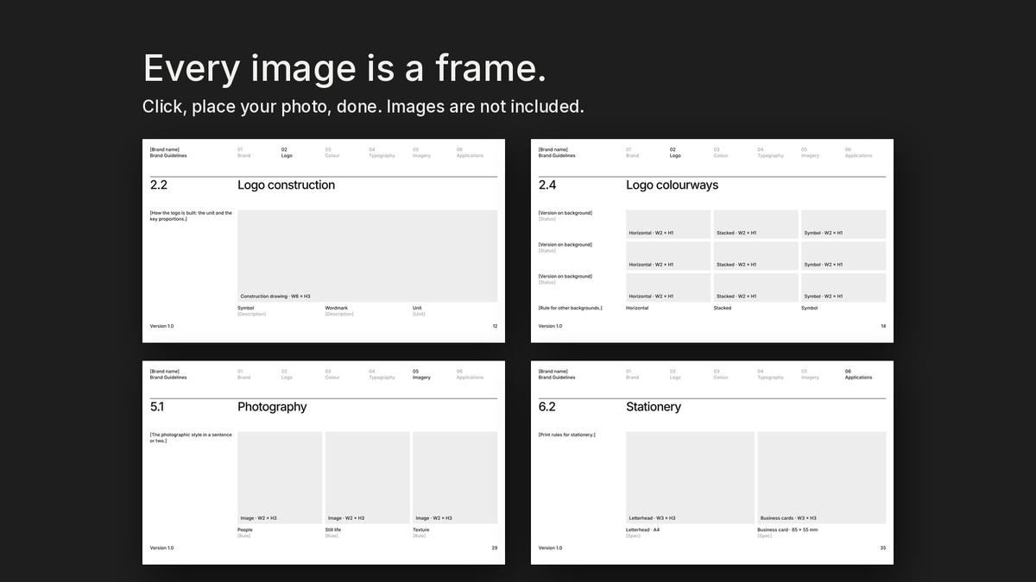The width and height of the screenshot is (1036, 582).
Task: Select the image frame above Texture
Action: click(x=455, y=478)
